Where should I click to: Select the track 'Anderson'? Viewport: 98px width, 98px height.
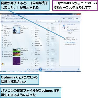click(x=37, y=31)
